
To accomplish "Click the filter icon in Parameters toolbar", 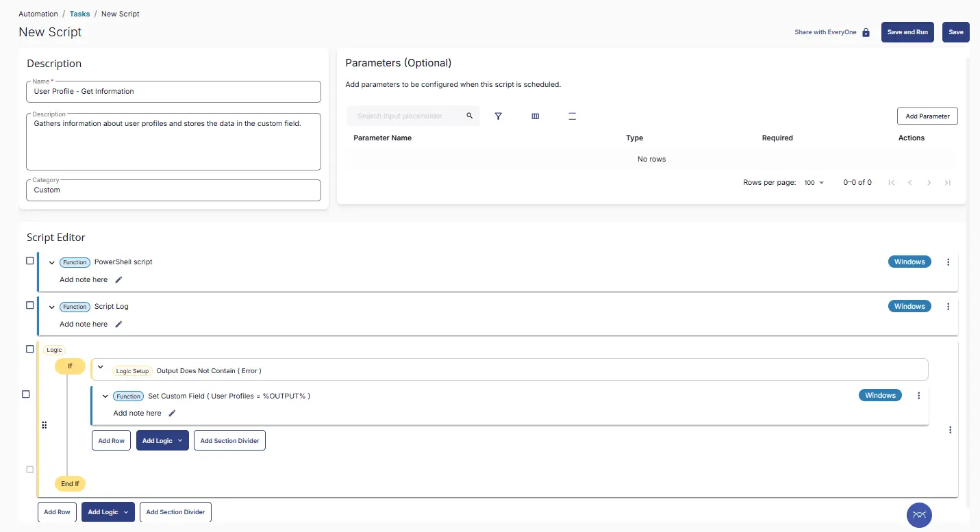I will tap(499, 116).
